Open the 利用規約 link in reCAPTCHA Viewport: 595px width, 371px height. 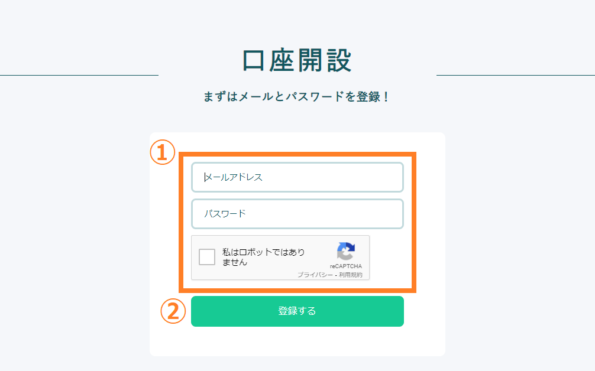(350, 275)
